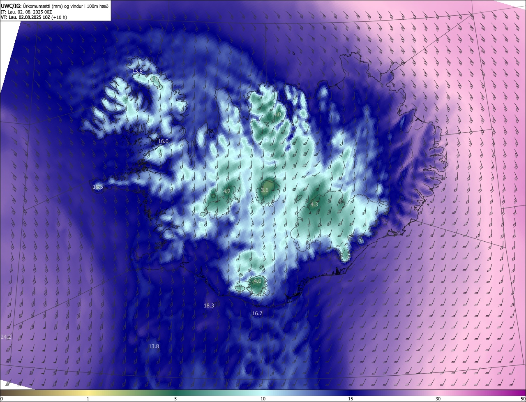Click the 4.3 value label
This screenshot has width=526, height=402.
pos(314,204)
